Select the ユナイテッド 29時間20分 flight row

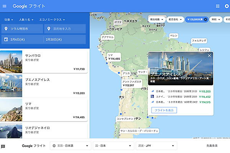[181, 97]
